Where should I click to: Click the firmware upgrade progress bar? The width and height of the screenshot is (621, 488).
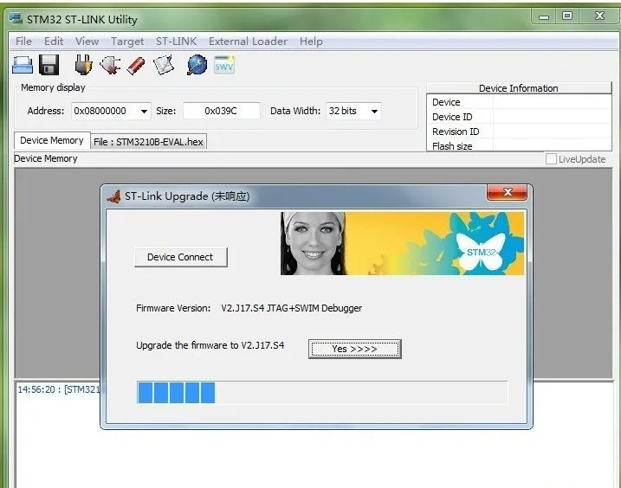(322, 393)
